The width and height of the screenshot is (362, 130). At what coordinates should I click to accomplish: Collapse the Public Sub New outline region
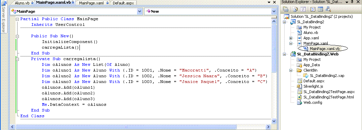click(x=17, y=36)
